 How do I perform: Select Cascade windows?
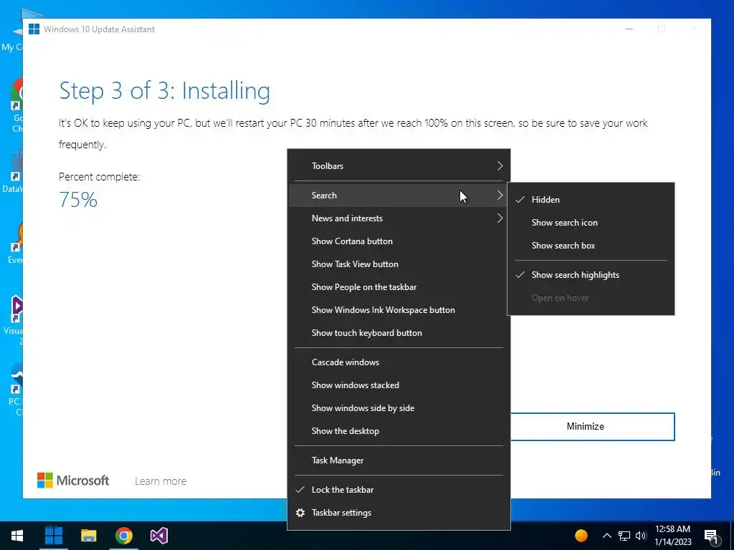[399, 362]
